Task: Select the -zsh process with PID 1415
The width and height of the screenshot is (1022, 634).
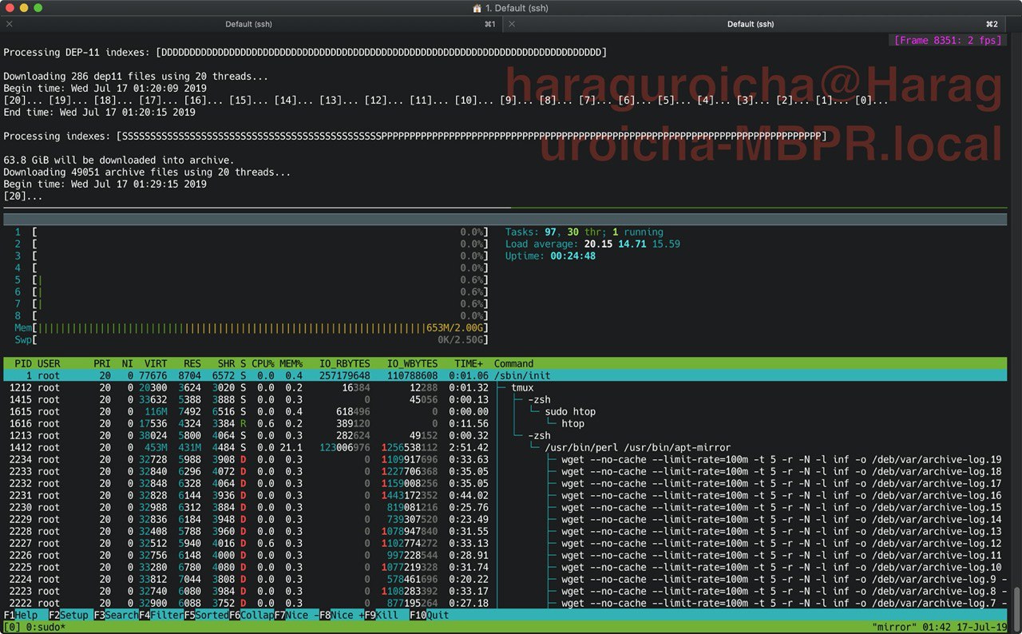Action: pos(505,399)
